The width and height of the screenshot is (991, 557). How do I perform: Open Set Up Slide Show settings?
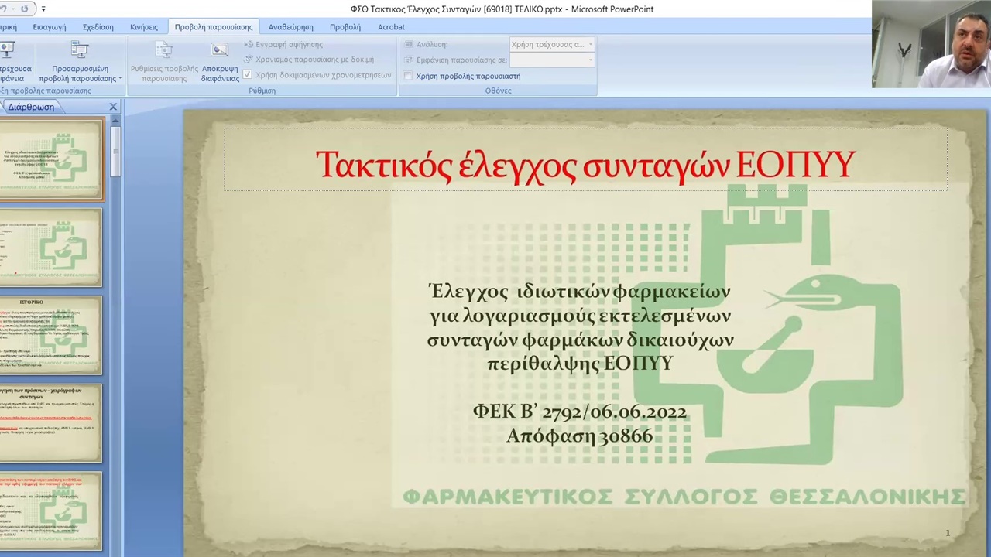click(x=163, y=62)
